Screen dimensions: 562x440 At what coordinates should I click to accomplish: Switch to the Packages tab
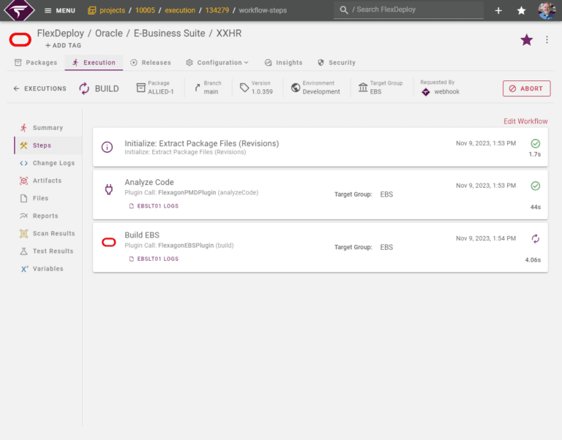(x=36, y=63)
